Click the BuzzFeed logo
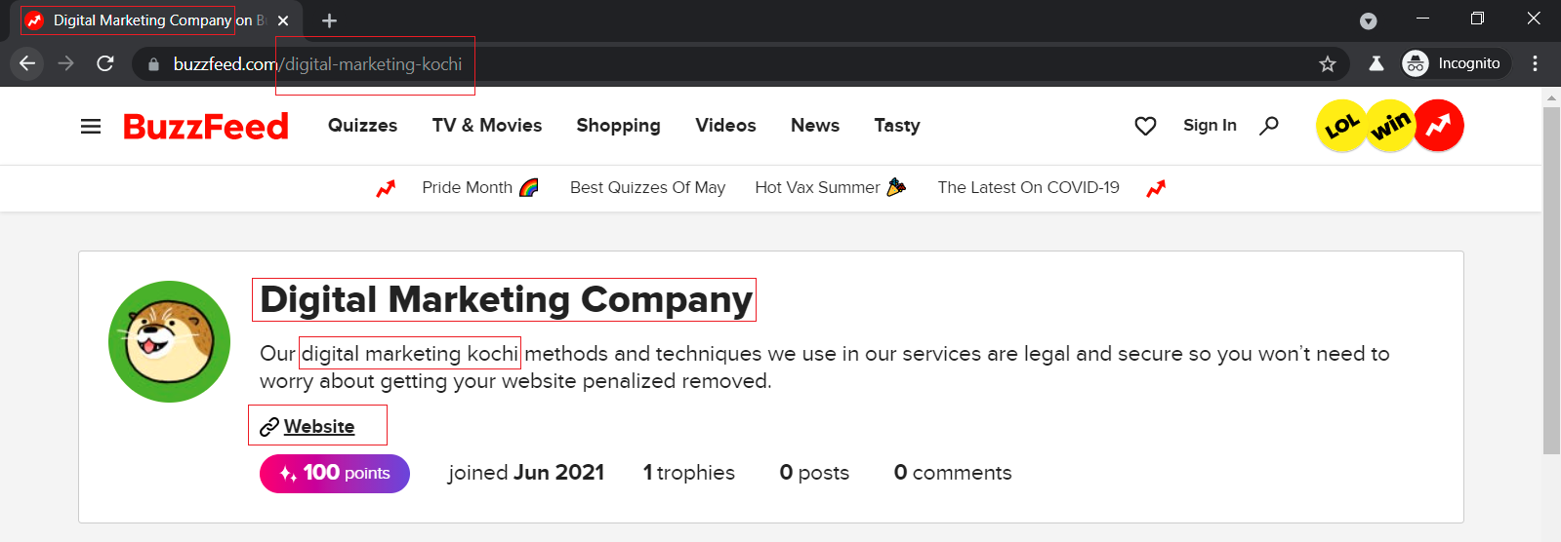Image resolution: width=1561 pixels, height=542 pixels. coord(206,127)
